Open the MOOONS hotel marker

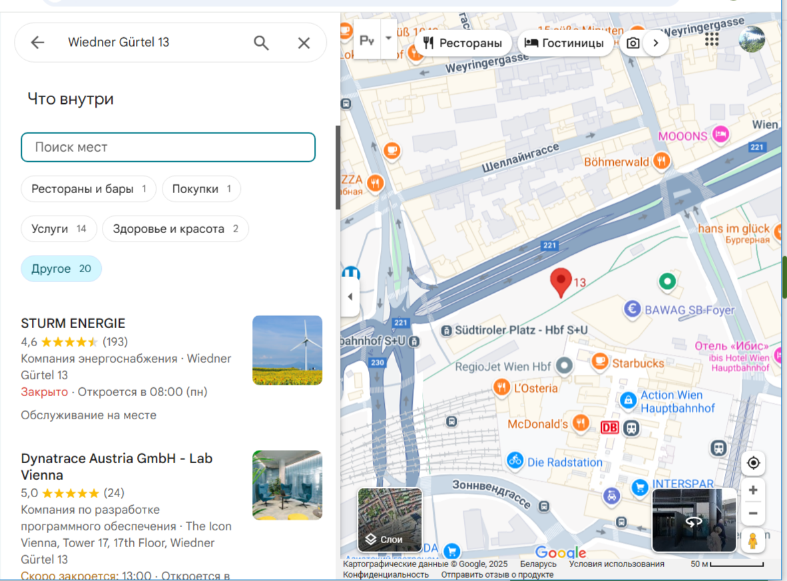pyautogui.click(x=720, y=134)
